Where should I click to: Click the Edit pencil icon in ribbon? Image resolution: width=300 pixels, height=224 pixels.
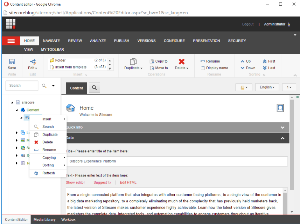pyautogui.click(x=33, y=62)
